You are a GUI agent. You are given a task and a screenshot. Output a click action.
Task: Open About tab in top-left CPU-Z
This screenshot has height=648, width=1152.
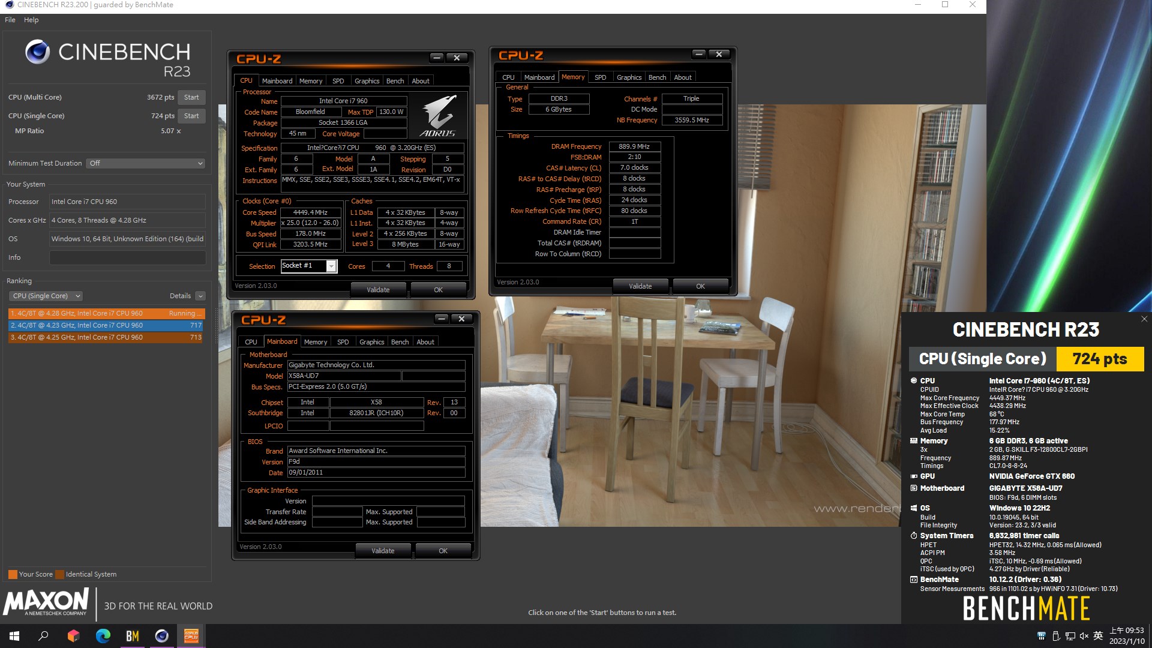[x=421, y=81]
